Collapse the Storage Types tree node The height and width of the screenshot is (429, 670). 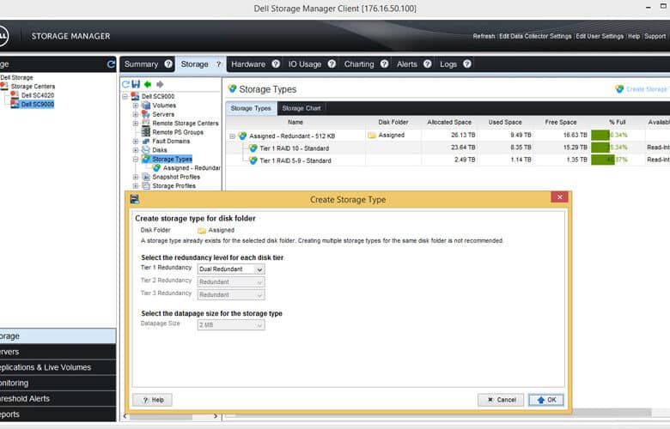pyautogui.click(x=136, y=160)
